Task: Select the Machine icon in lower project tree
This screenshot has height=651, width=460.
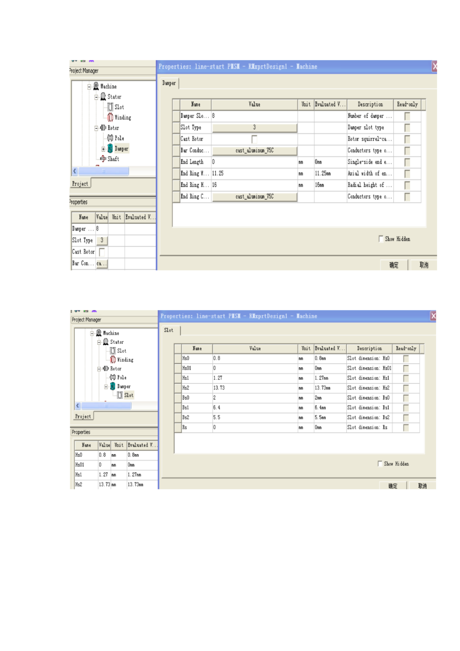Action: click(99, 333)
